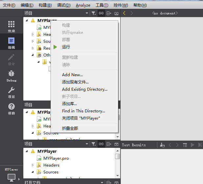Open the Analyze menu
Screen dimensions: 203x184
pyautogui.click(x=83, y=5)
